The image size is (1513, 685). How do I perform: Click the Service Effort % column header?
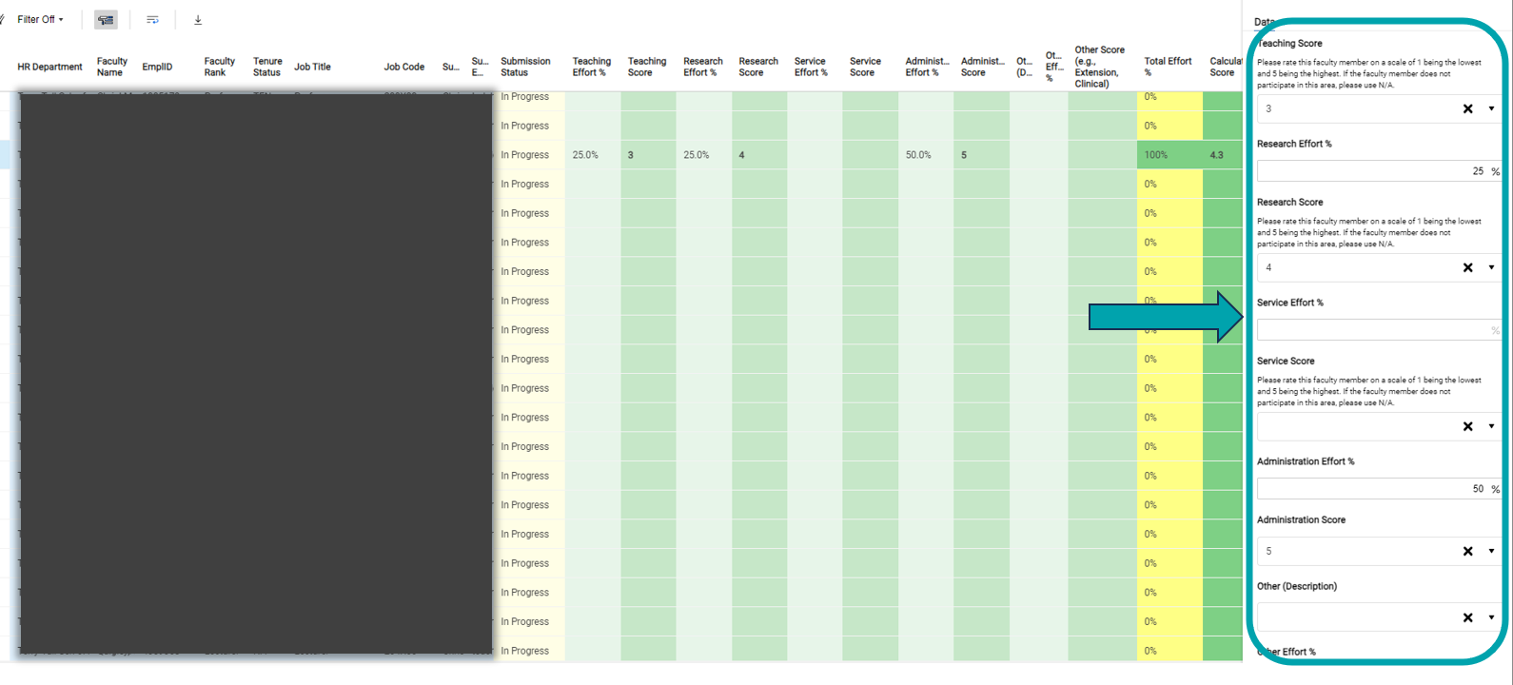811,67
